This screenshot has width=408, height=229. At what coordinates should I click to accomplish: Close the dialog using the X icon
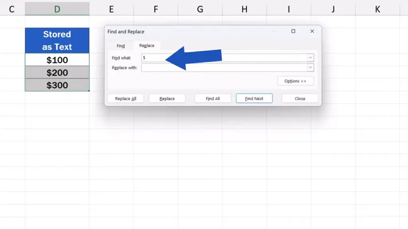(312, 31)
